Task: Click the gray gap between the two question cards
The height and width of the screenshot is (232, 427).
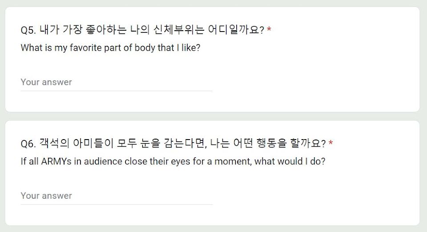Action: click(x=213, y=116)
